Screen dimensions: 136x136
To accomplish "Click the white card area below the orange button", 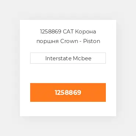I will pyautogui.click(x=68, y=109).
